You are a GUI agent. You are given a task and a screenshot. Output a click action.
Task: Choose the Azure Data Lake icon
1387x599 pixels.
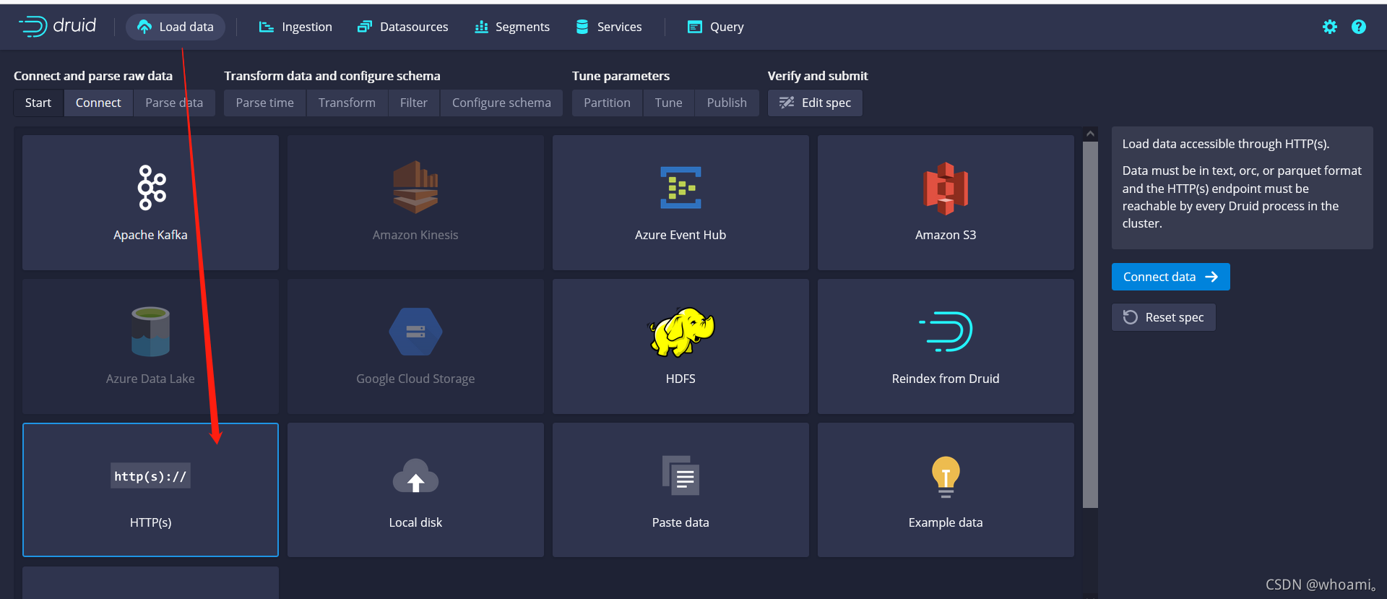(x=150, y=332)
